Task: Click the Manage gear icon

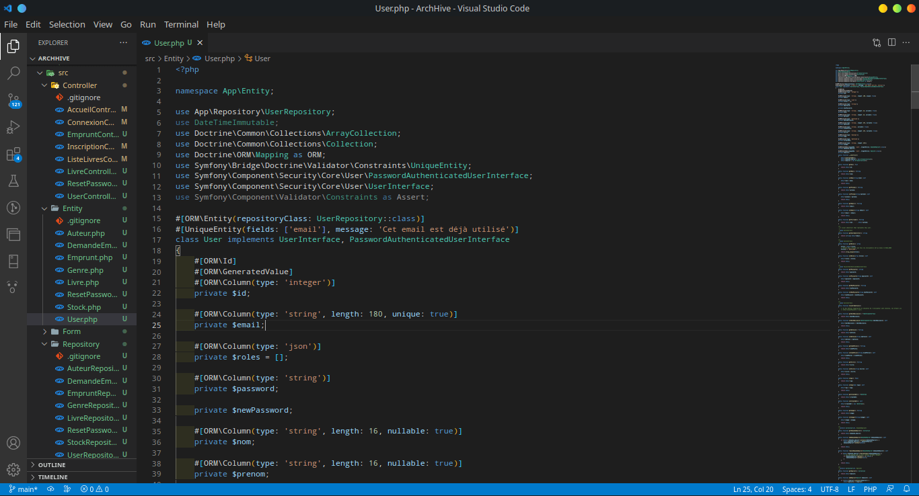Action: click(13, 470)
